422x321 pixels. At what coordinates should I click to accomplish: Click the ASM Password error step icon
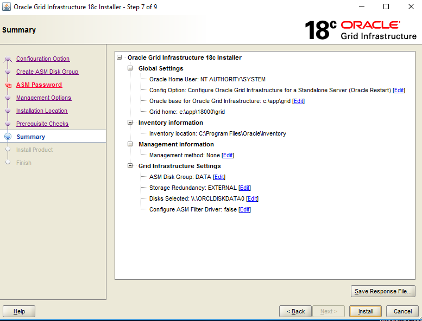(x=8, y=85)
